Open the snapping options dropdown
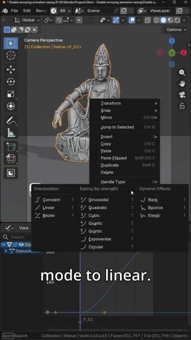 click(68, 20)
